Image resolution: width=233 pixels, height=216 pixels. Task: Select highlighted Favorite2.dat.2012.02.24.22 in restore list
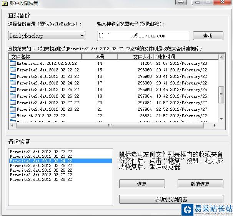[x=60, y=161]
